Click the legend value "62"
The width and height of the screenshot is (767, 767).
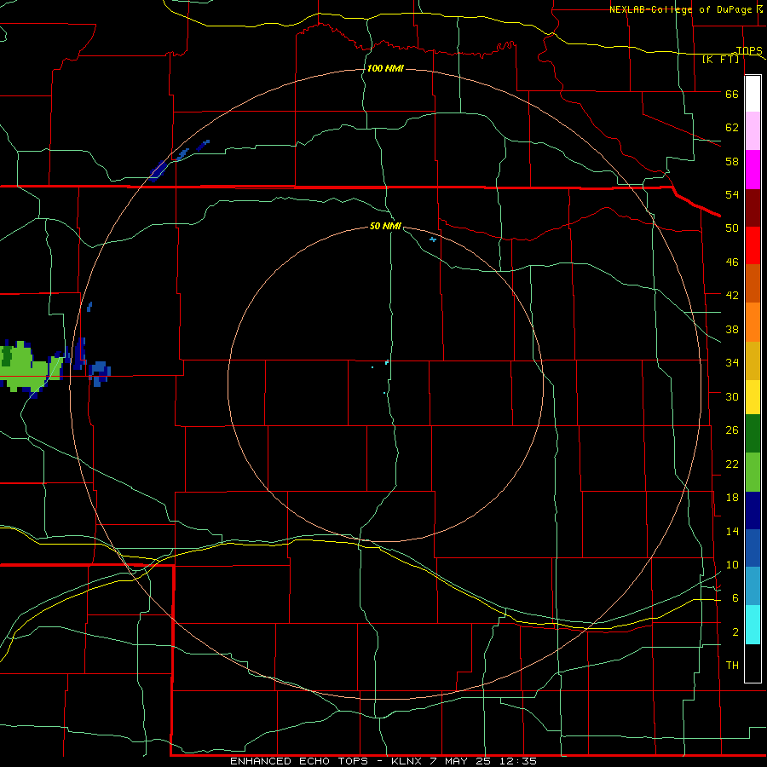[x=732, y=128]
